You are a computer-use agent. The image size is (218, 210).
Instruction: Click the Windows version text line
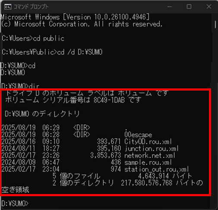pos(75,17)
